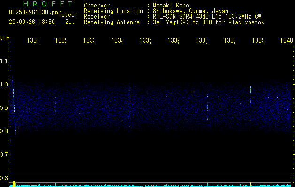
Task: Click the green meteor echo spot in spectrogram
Action: 251,89
